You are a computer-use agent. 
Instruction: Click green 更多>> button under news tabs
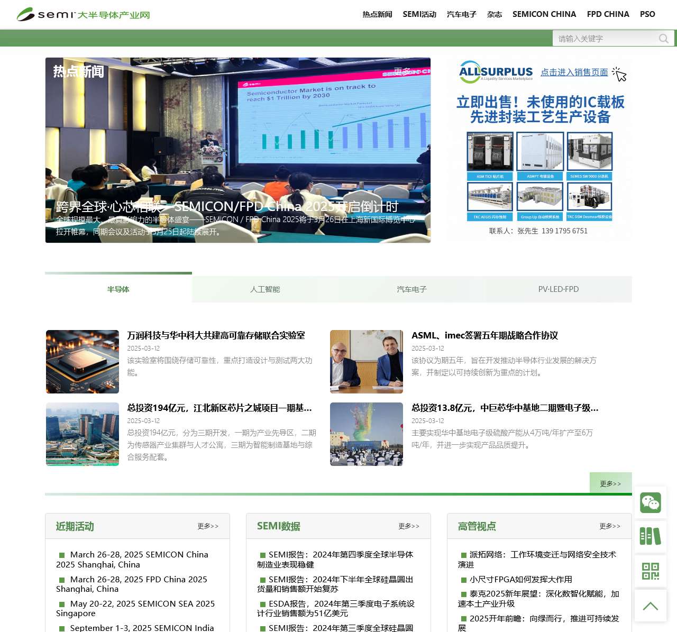pos(610,483)
